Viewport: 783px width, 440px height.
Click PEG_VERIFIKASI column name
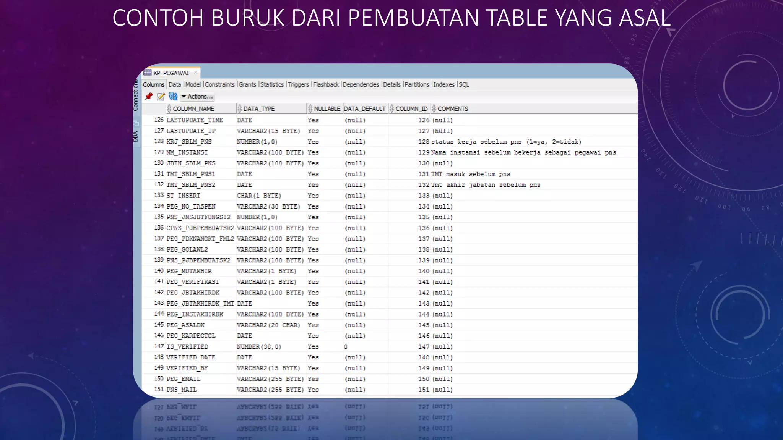[x=193, y=282]
